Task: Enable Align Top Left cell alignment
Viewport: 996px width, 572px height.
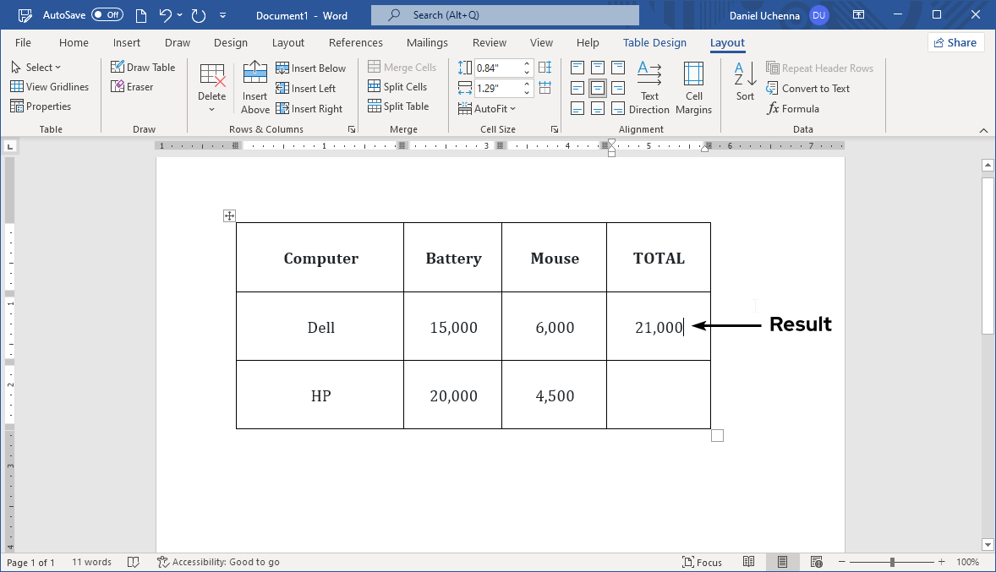Action: 577,67
